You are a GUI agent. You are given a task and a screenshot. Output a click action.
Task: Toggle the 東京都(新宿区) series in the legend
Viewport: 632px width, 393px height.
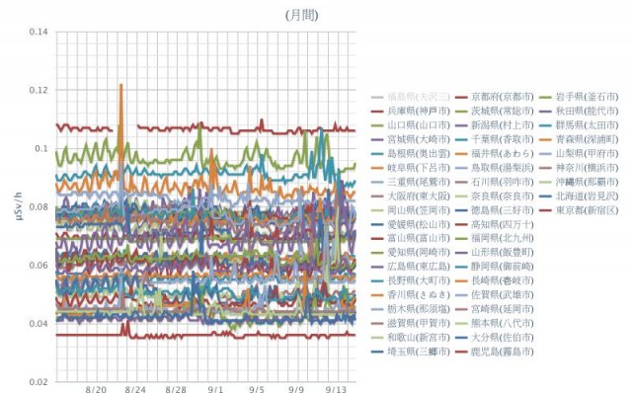[x=587, y=210]
